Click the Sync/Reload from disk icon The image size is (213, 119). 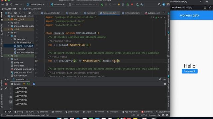(x=11, y=4)
